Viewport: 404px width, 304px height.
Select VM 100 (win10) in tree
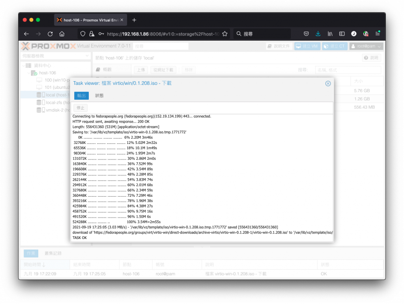pyautogui.click(x=53, y=80)
